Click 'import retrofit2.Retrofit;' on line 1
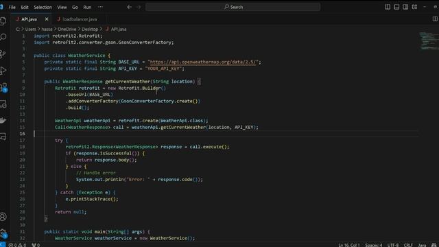Screen dimensions: 439x247 pos(68,36)
